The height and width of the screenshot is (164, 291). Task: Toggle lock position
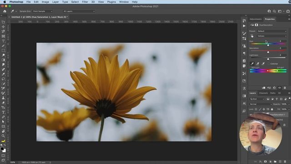point(264,109)
